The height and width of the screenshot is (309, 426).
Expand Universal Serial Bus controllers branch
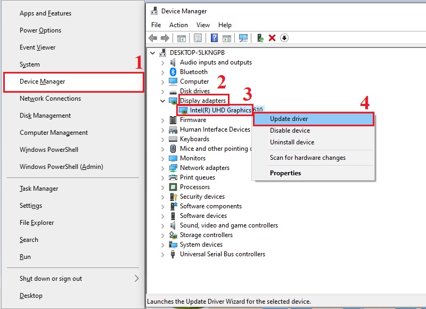pos(162,255)
